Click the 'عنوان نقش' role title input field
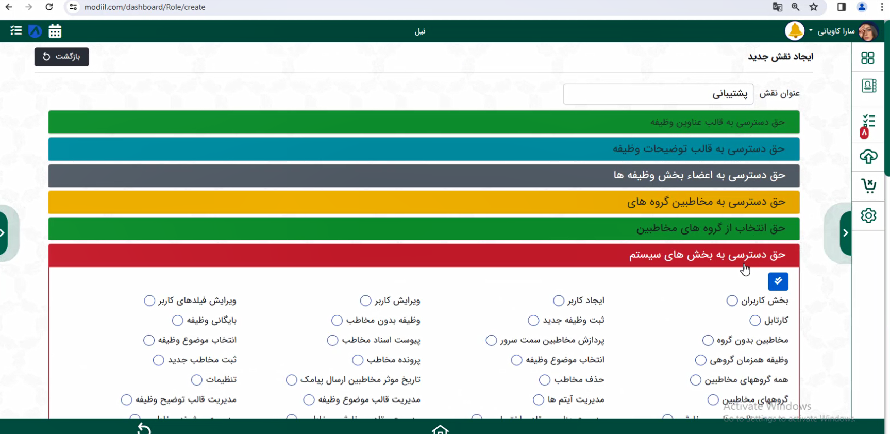 [658, 94]
